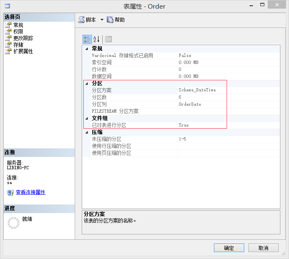Click the 存储 page icon
Viewport: 289px width, 259px height.
(x=8, y=45)
